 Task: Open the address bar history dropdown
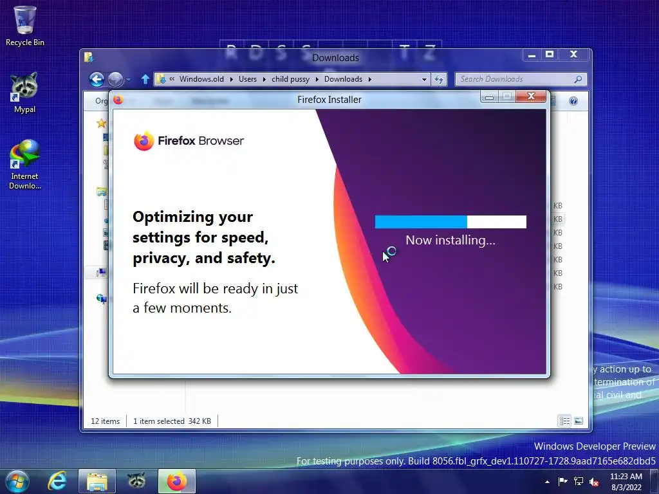coord(424,79)
